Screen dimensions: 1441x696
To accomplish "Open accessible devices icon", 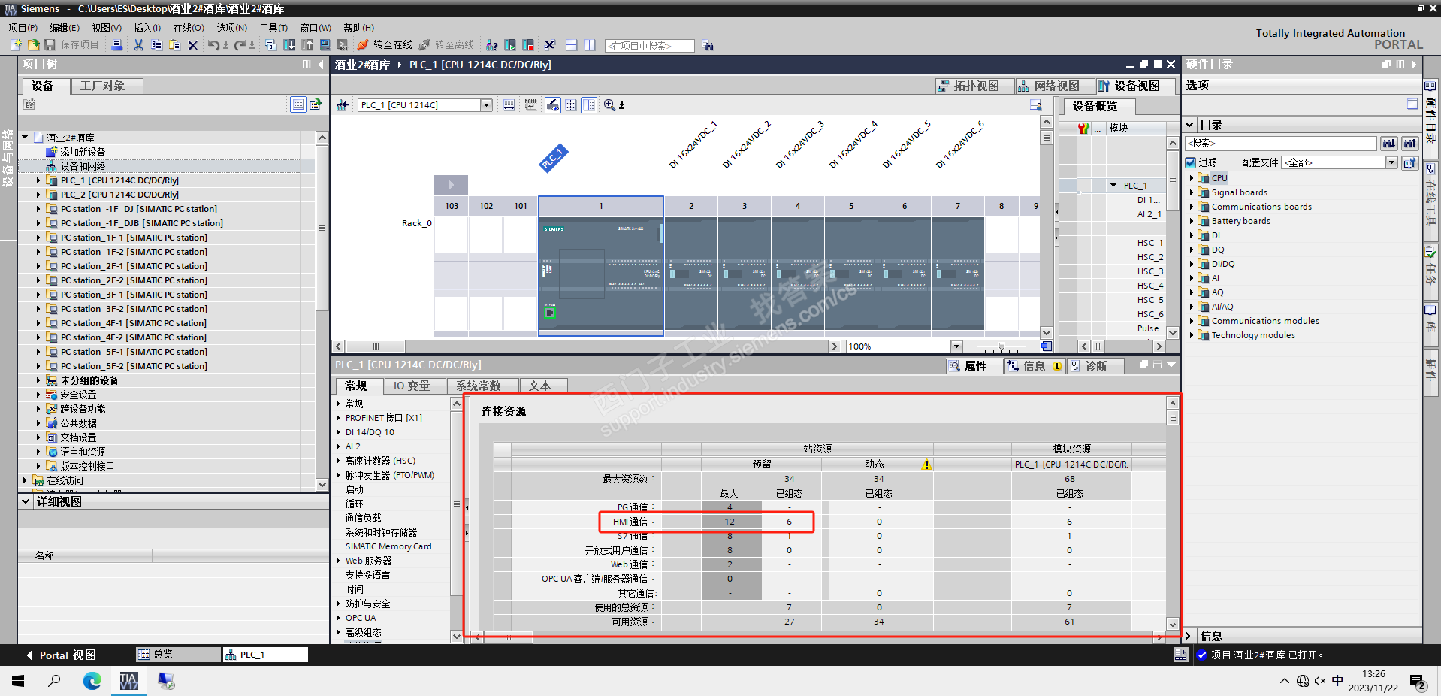I will [x=492, y=45].
